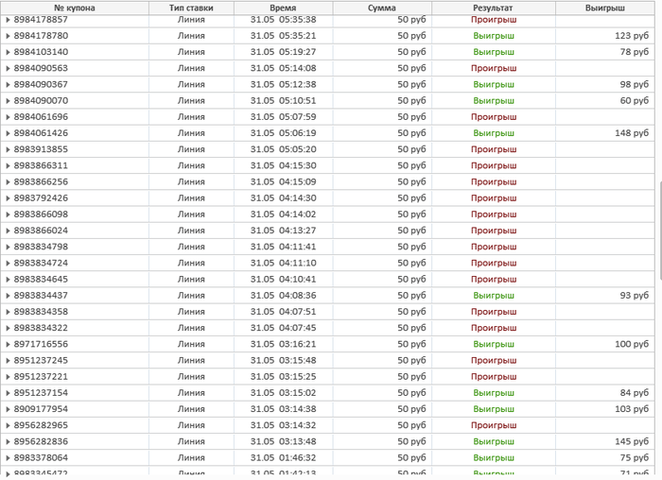Click coupon number 8951237154 text
Viewport: 662px width, 480px height.
click(42, 393)
